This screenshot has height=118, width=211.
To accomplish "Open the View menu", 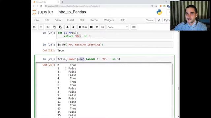I will click(x=58, y=20).
